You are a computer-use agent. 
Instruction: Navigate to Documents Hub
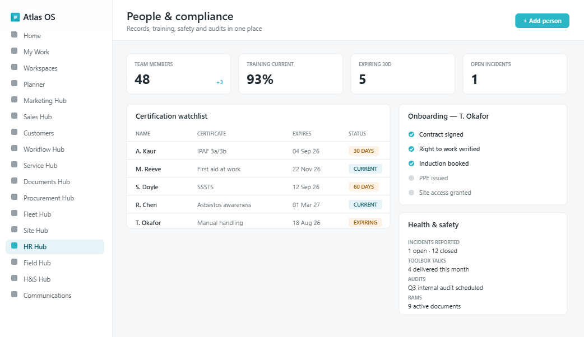[x=55, y=182]
